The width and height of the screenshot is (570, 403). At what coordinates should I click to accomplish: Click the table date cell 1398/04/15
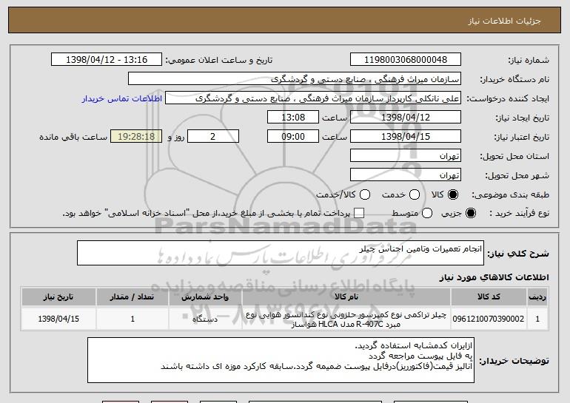tap(58, 319)
